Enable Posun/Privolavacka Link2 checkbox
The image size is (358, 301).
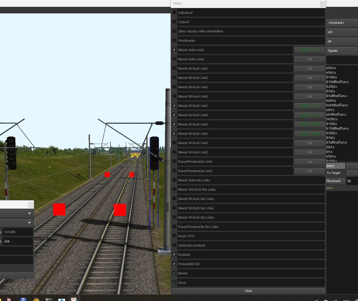point(174,171)
